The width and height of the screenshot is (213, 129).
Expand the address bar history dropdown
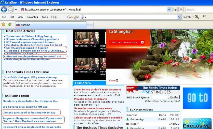coord(169,9)
